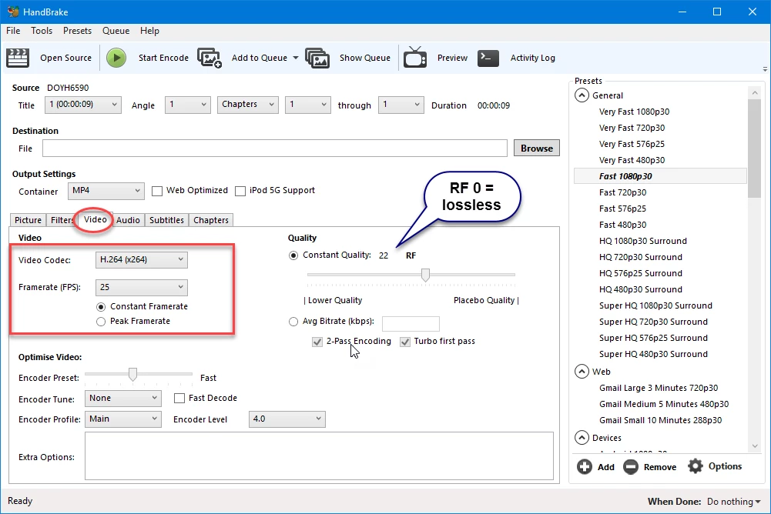771x514 pixels.
Task: Switch to the Picture tab
Action: [28, 220]
